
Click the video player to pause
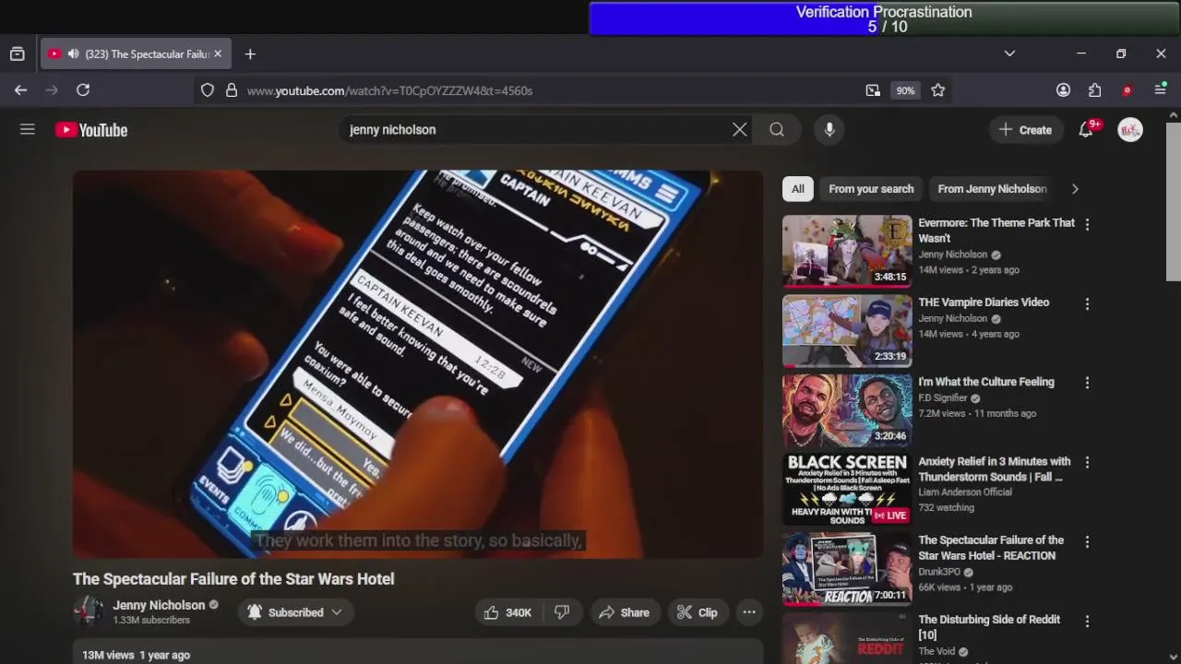click(x=418, y=364)
